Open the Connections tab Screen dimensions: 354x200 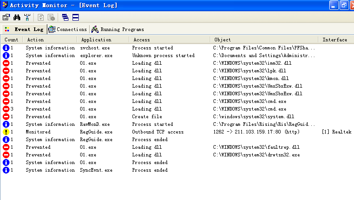pos(68,29)
